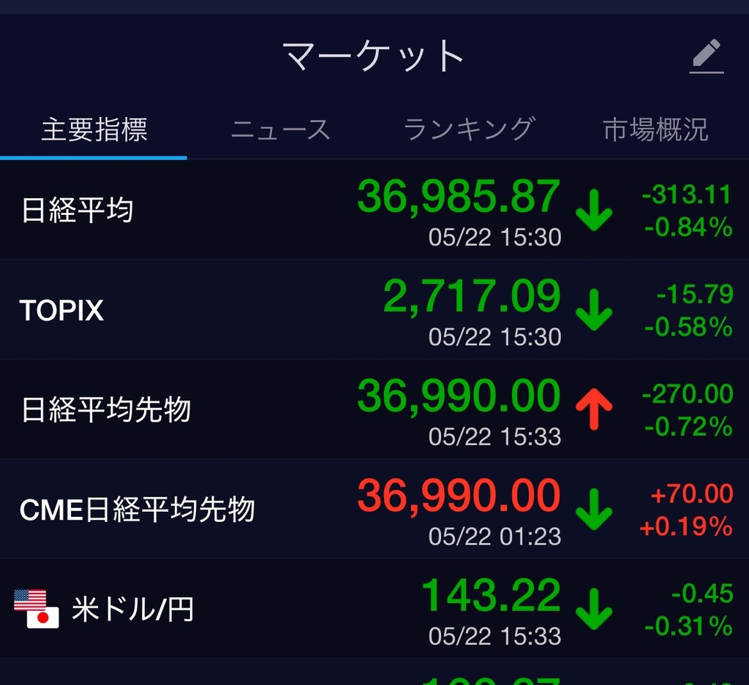Open the TOPIX index row
The image size is (749, 685).
pos(374,310)
